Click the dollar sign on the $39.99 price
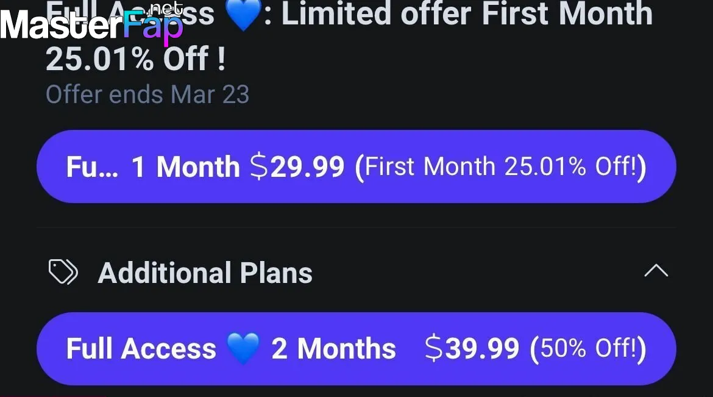 click(x=434, y=349)
